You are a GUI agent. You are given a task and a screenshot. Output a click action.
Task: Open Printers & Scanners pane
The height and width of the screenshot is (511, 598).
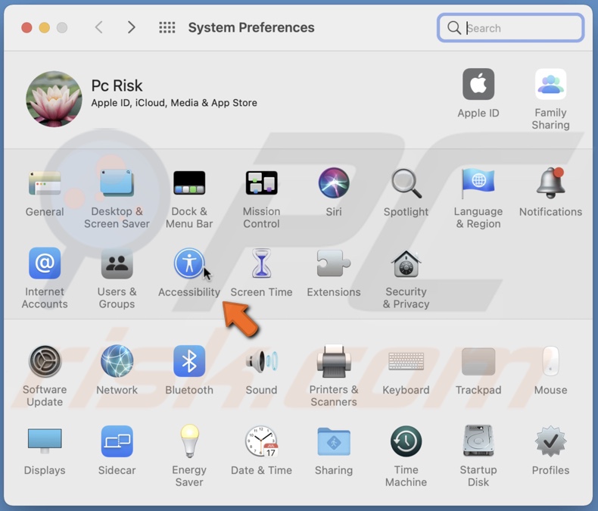[334, 362]
